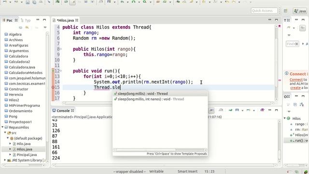Click the Task List Find field
The height and width of the screenshot is (174, 309).
[293, 44]
